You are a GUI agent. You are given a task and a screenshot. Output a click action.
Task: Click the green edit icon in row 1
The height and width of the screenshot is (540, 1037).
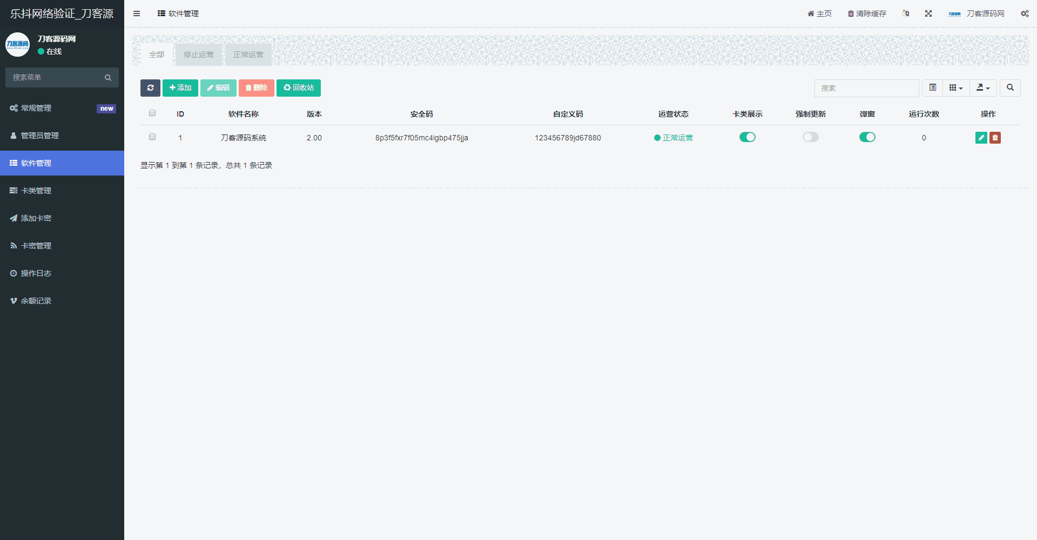[981, 138]
